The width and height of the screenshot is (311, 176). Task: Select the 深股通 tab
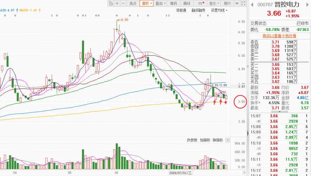tap(181, 10)
